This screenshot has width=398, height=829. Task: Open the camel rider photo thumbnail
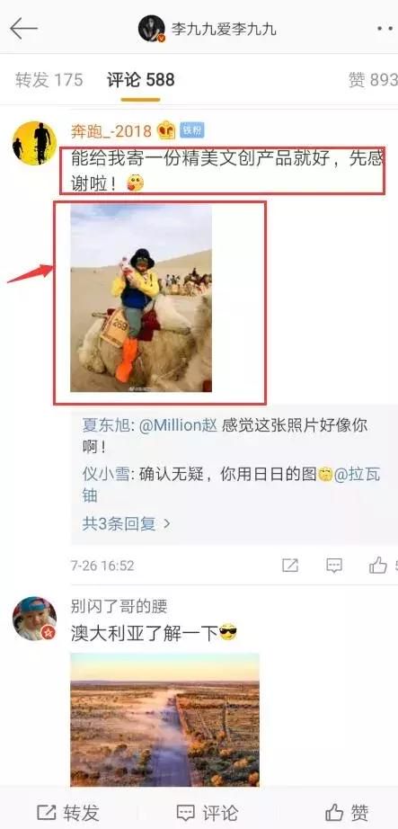tap(141, 299)
